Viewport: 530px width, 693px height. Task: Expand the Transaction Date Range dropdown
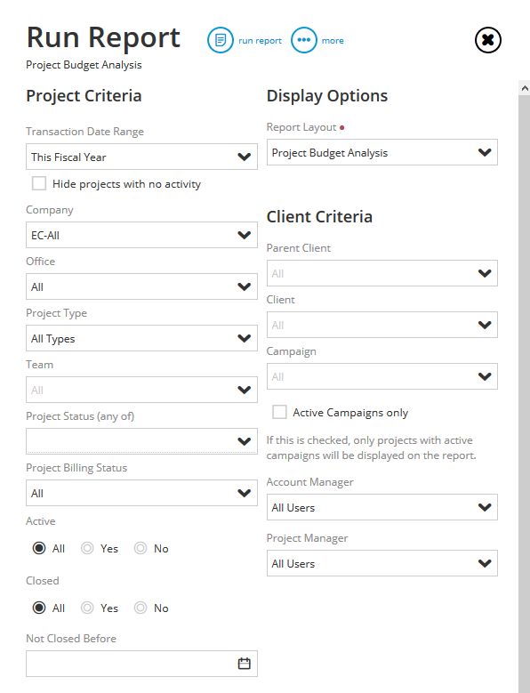click(x=141, y=157)
